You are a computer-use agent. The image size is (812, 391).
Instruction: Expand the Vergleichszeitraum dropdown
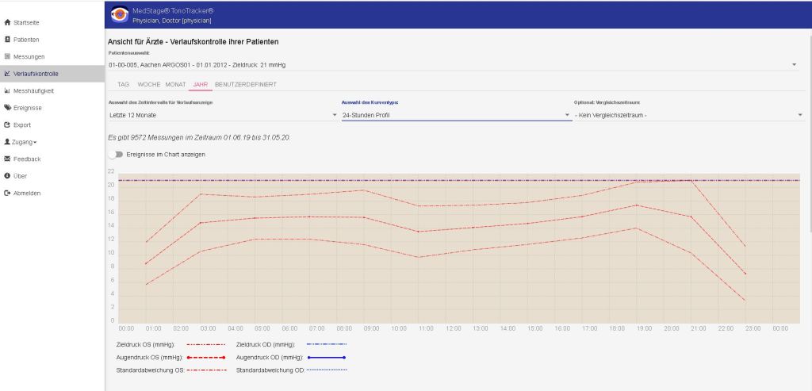[800, 116]
